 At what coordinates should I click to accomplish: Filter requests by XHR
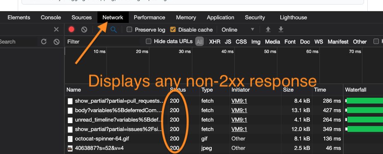click(x=215, y=42)
